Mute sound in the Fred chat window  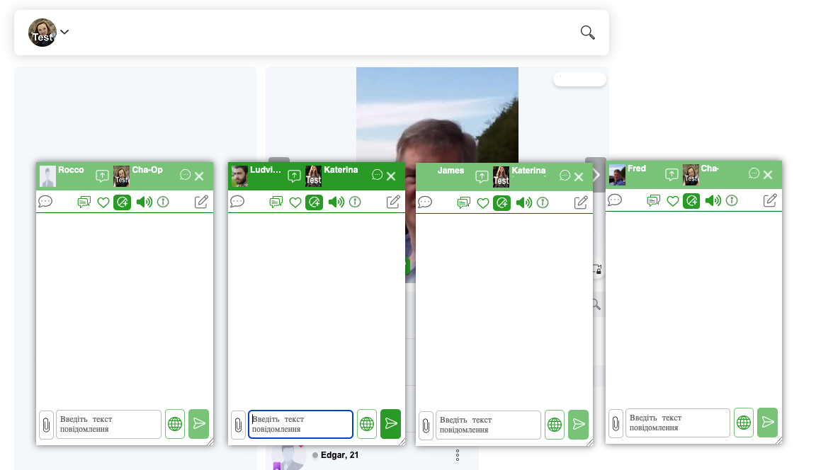[x=713, y=200]
